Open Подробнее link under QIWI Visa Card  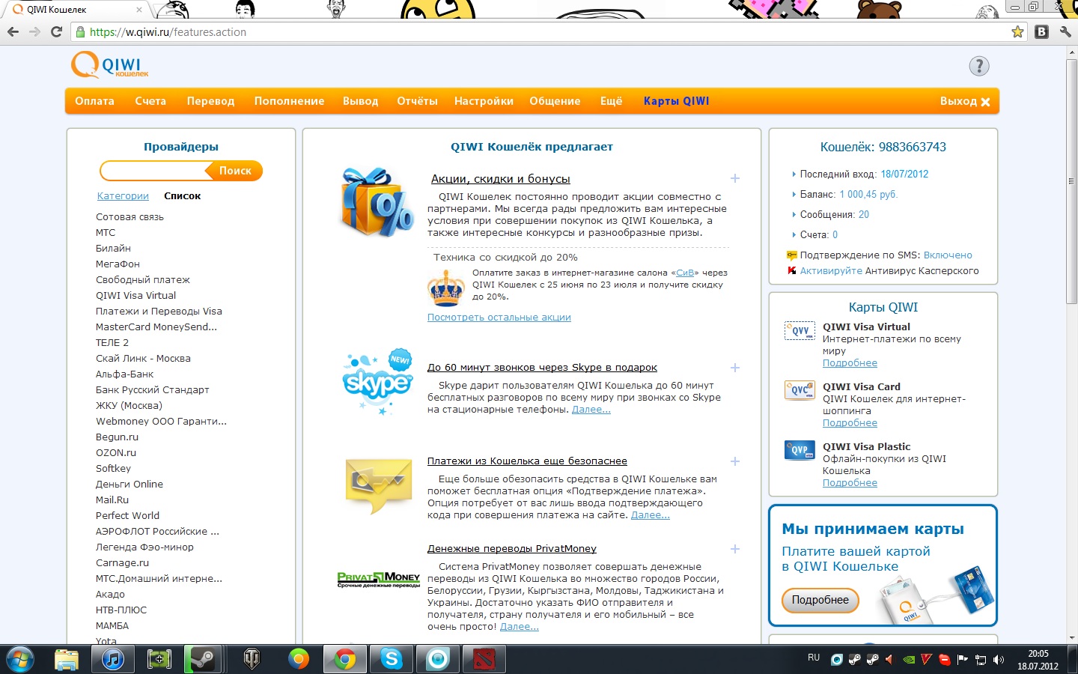pos(850,423)
